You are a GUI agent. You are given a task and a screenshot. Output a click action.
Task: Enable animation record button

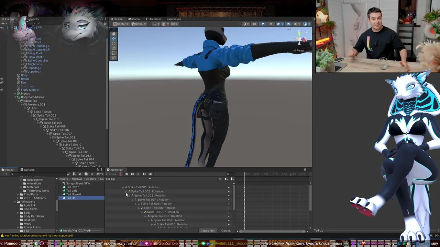tap(121, 174)
